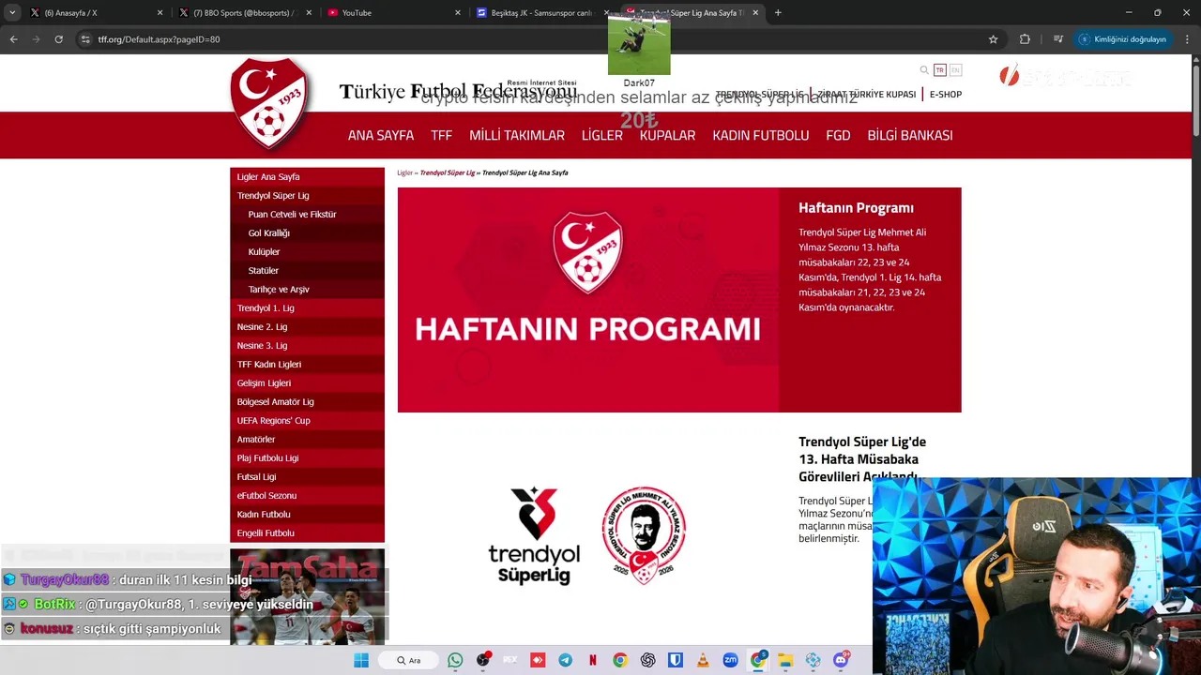Open the KUPALAR menu
This screenshot has width=1201, height=675.
(x=667, y=135)
